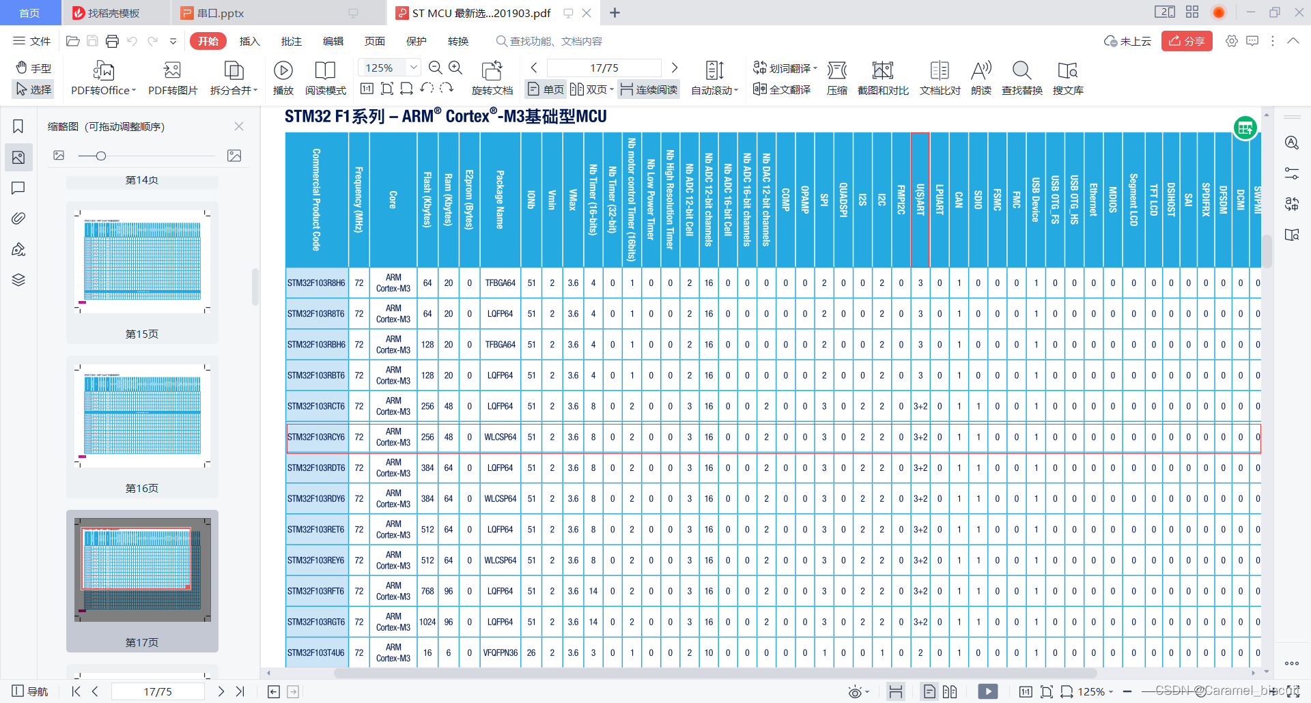The image size is (1311, 703).
Task: Switch to the 保护 ribbon tab
Action: coord(417,41)
